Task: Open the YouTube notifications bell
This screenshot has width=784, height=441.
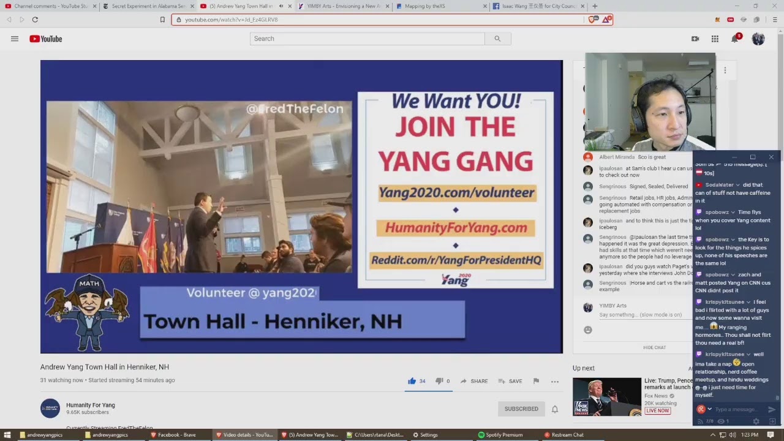Action: pyautogui.click(x=734, y=39)
